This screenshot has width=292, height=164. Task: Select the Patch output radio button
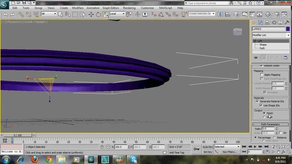[264, 113]
